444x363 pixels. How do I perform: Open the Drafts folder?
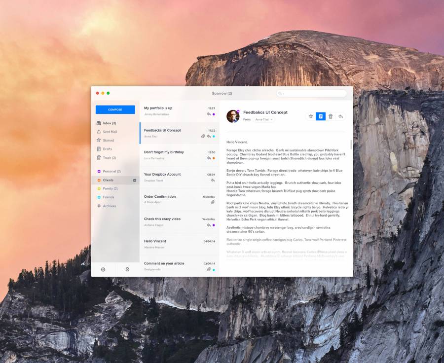[107, 149]
